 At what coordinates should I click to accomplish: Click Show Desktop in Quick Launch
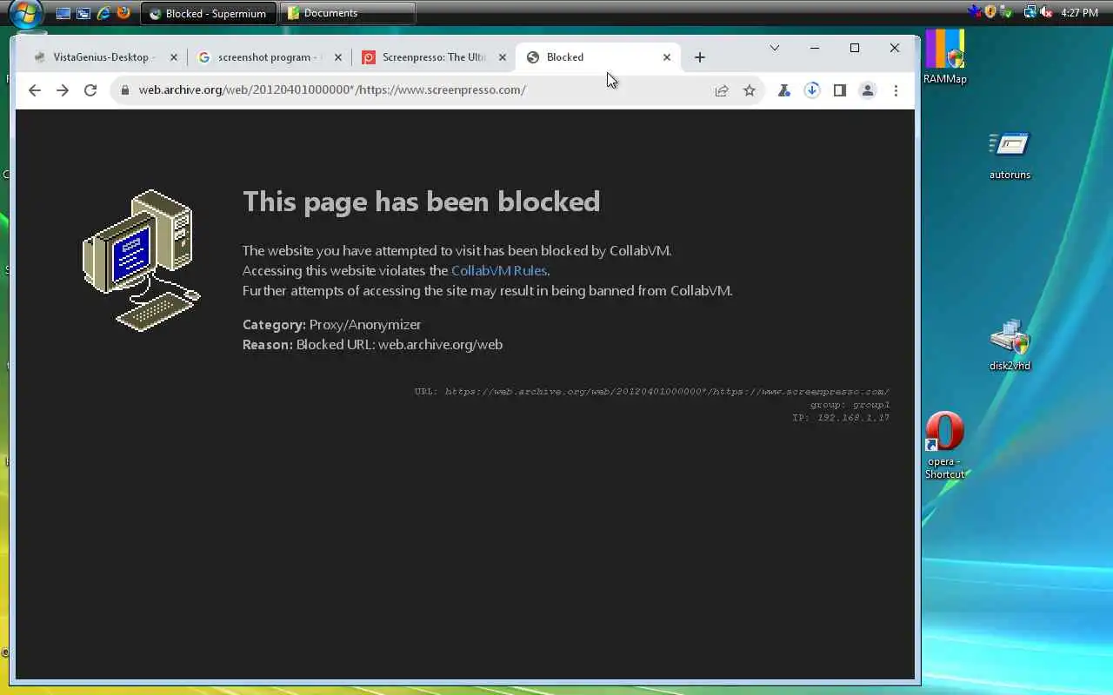click(63, 14)
